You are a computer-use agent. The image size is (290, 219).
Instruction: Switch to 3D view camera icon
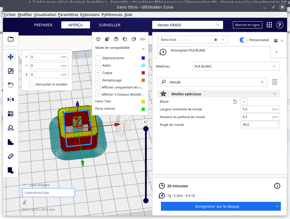(98, 39)
